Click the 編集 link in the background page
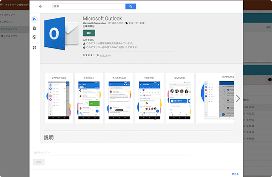 point(269,27)
